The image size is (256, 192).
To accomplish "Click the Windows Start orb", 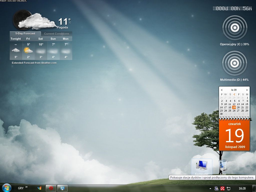I will (x=6, y=188).
